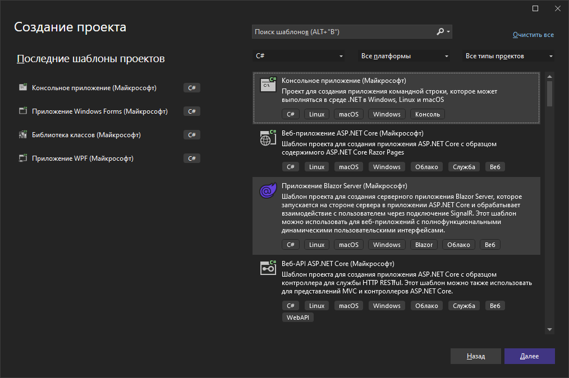This screenshot has height=378, width=569.
Task: Select the Приложение Blazor Server template title
Action: (345, 186)
